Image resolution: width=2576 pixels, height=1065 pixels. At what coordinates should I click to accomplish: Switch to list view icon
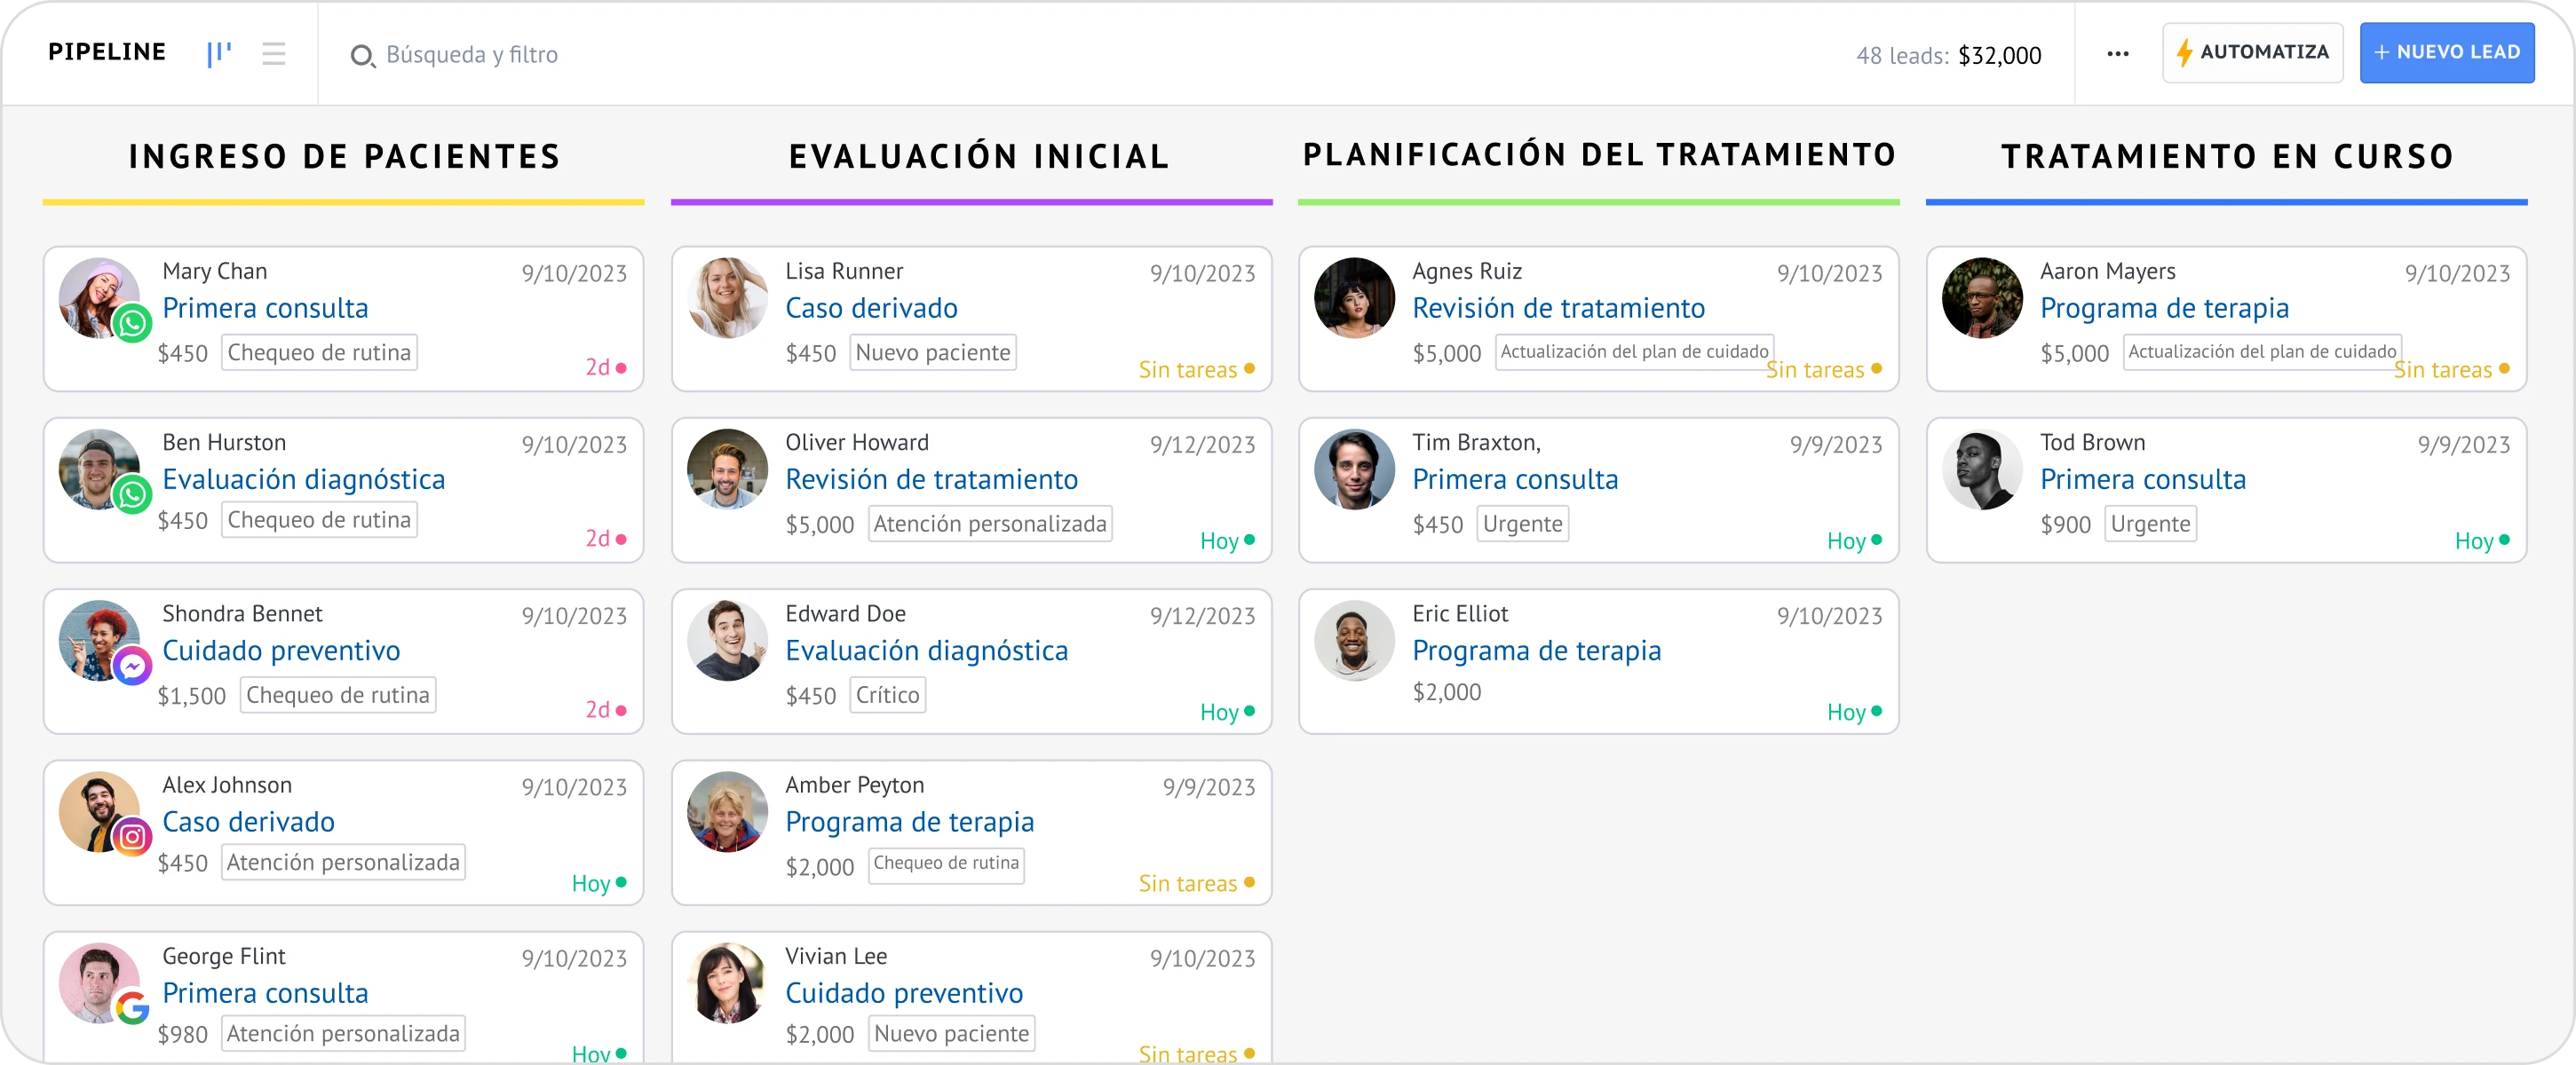click(273, 54)
